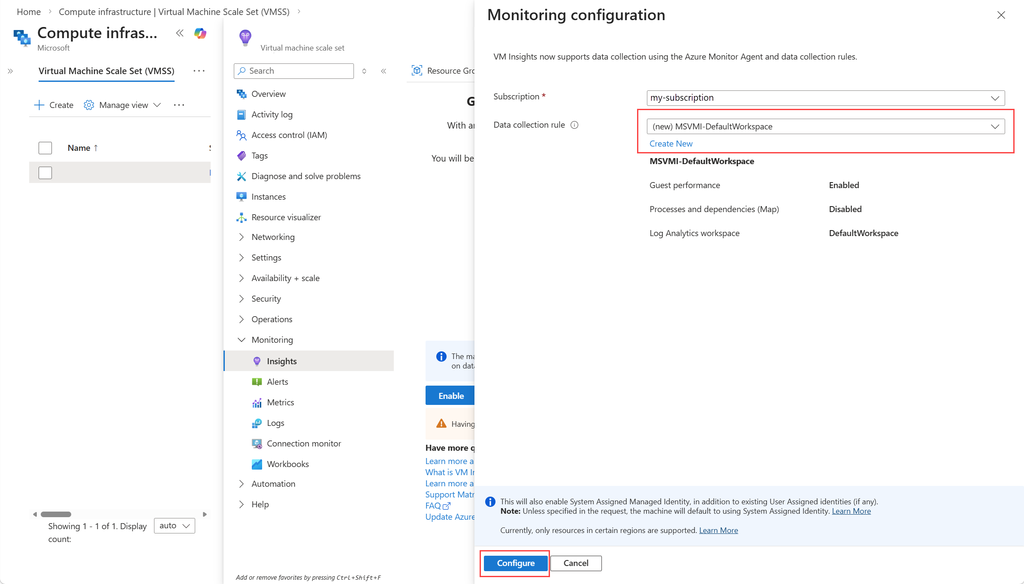Expand the Networking section
This screenshot has width=1024, height=584.
242,237
